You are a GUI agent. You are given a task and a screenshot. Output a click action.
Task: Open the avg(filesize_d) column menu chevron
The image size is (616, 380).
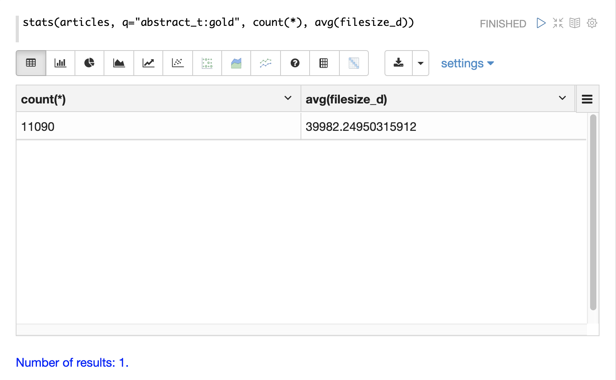[562, 98]
